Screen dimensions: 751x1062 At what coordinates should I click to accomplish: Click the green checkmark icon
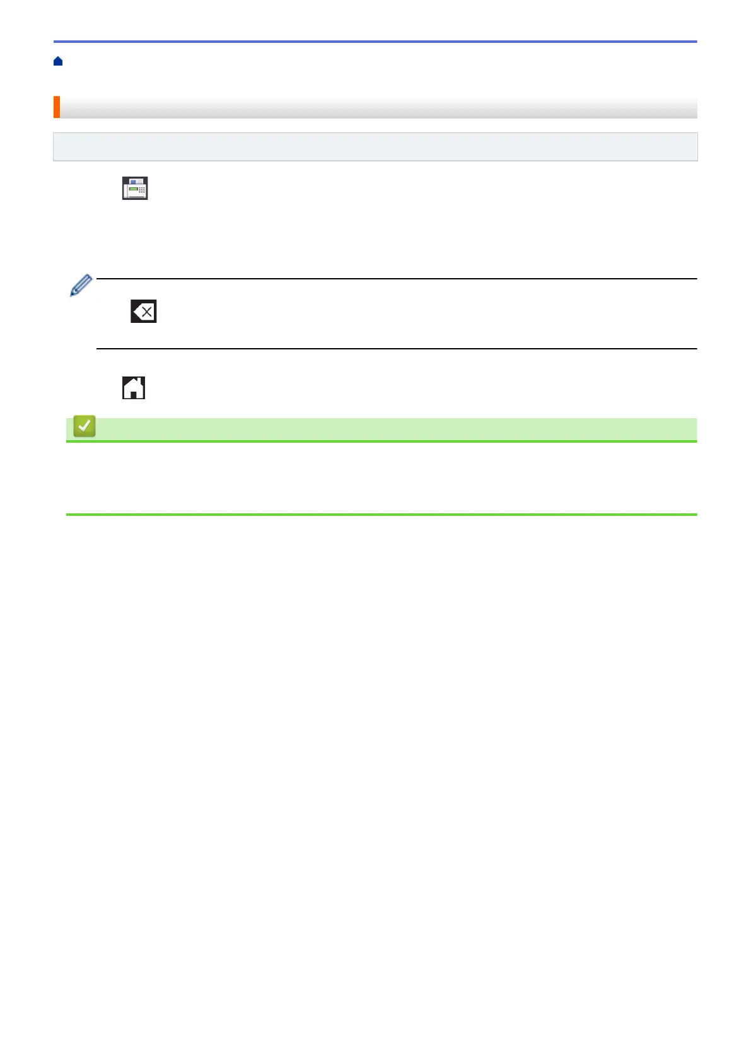84,426
